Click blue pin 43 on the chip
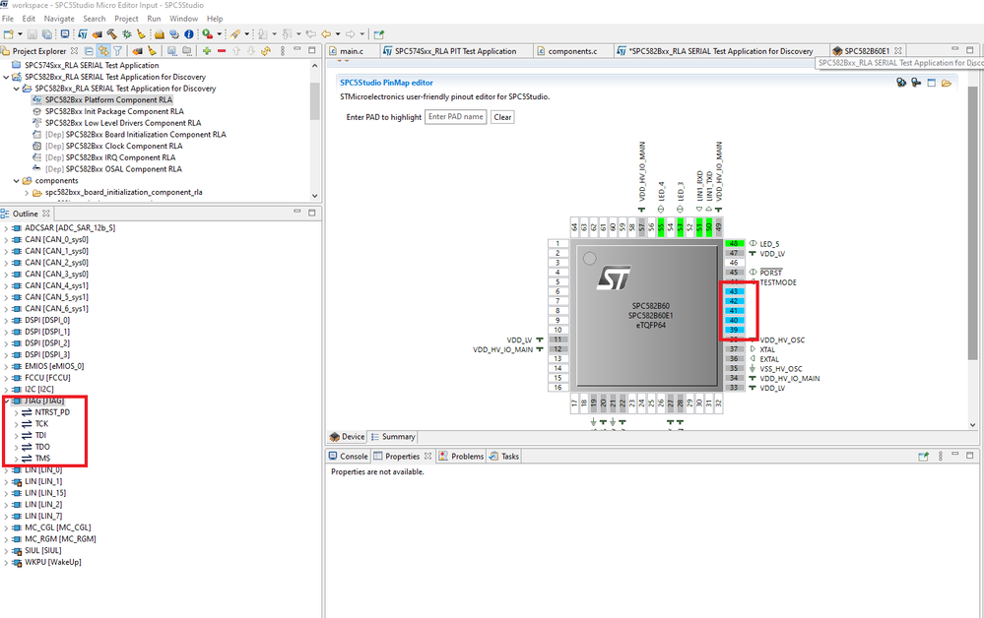This screenshot has width=984, height=618. point(734,291)
